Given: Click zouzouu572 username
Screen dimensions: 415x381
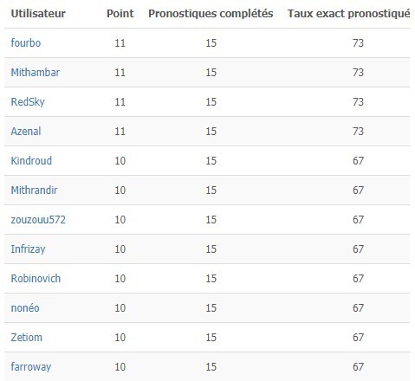Looking at the screenshot, I should click(x=38, y=220).
